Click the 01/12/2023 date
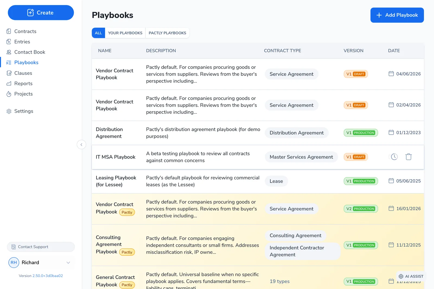Screen dimensions: 434x289 click(408, 132)
